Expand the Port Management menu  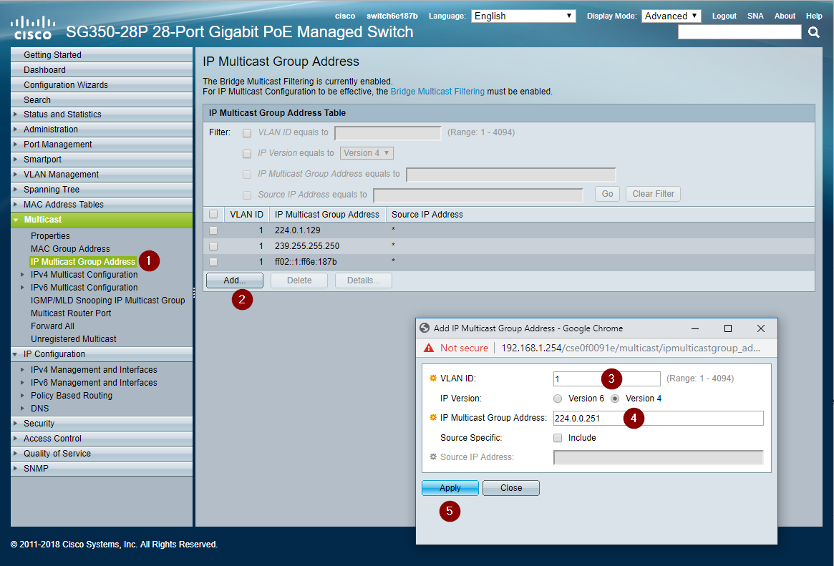point(102,144)
